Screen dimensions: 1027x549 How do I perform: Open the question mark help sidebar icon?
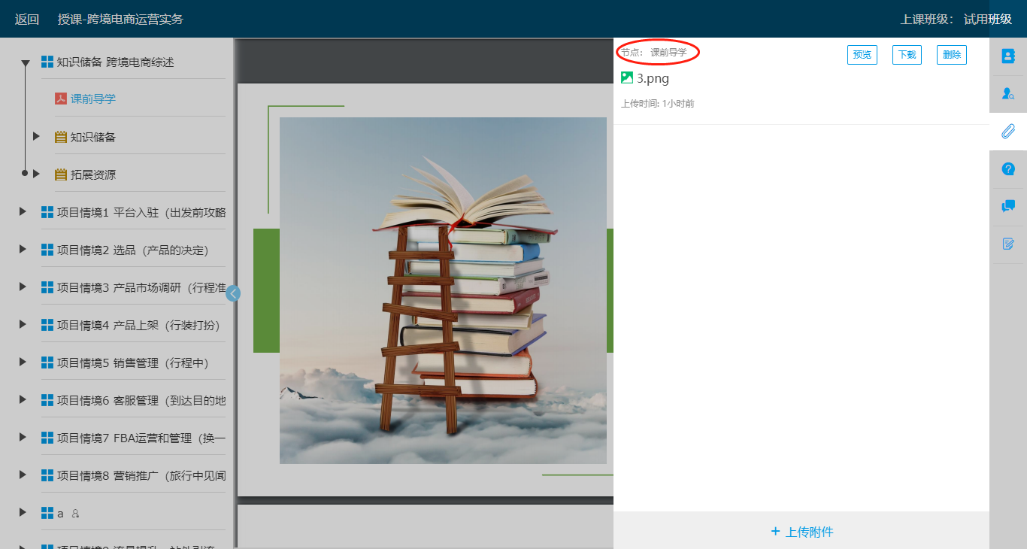(1008, 169)
